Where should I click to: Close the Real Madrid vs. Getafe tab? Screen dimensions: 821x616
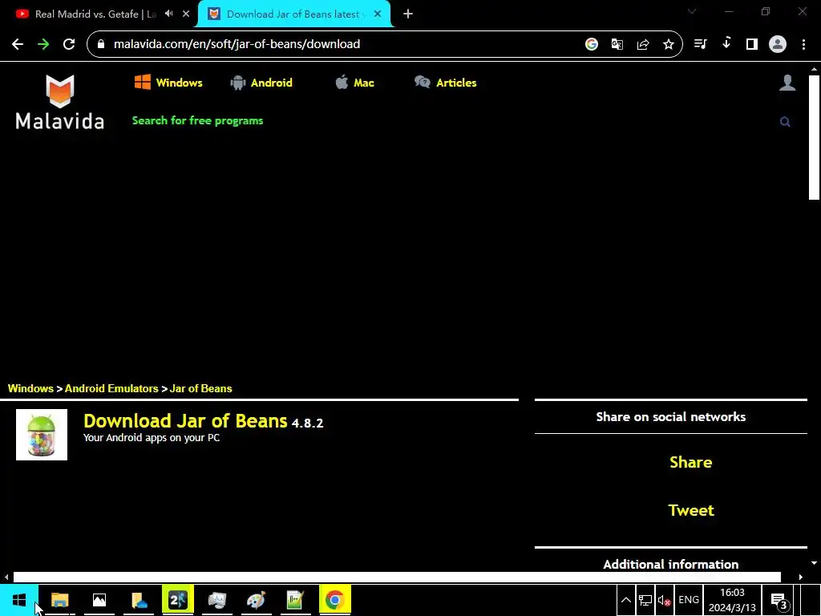pyautogui.click(x=186, y=14)
